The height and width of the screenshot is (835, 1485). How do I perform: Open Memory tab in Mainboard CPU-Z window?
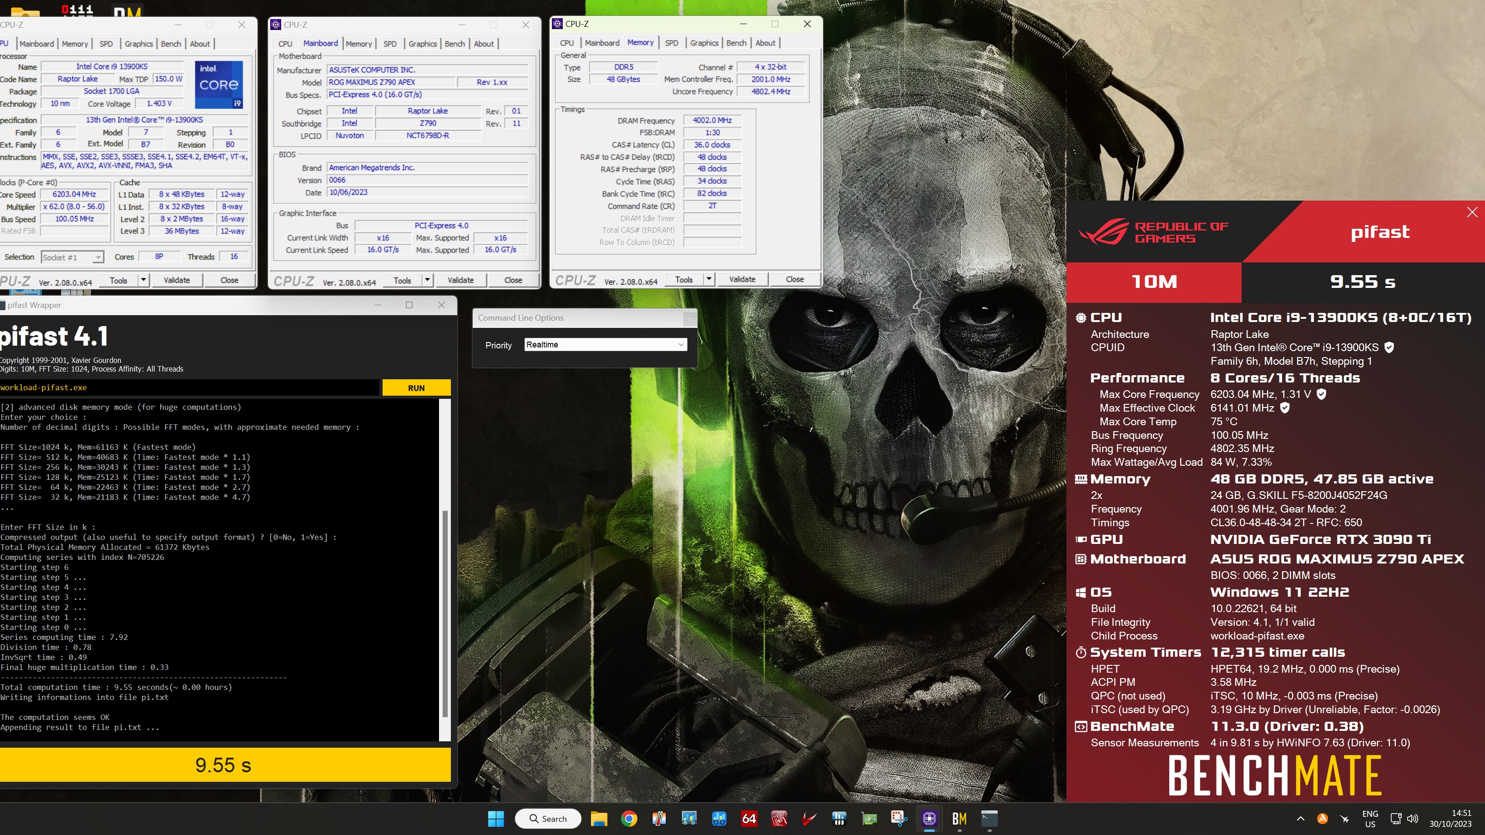359,44
